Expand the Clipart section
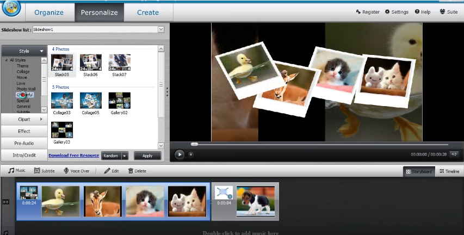The height and width of the screenshot is (235, 464). [x=24, y=119]
